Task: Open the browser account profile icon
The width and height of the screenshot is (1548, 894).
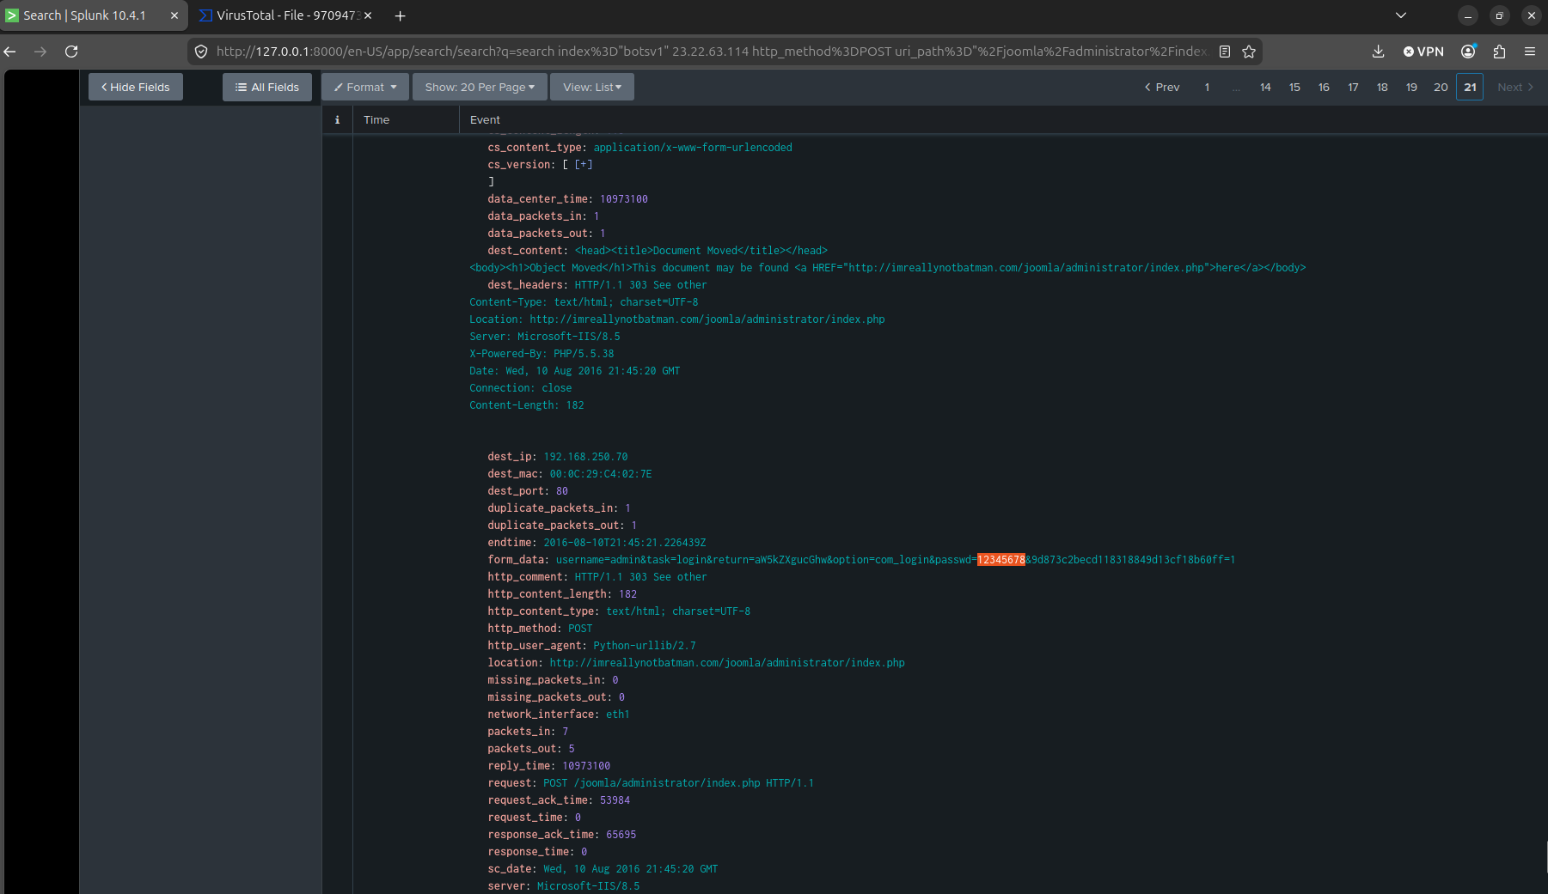Action: click(x=1468, y=52)
